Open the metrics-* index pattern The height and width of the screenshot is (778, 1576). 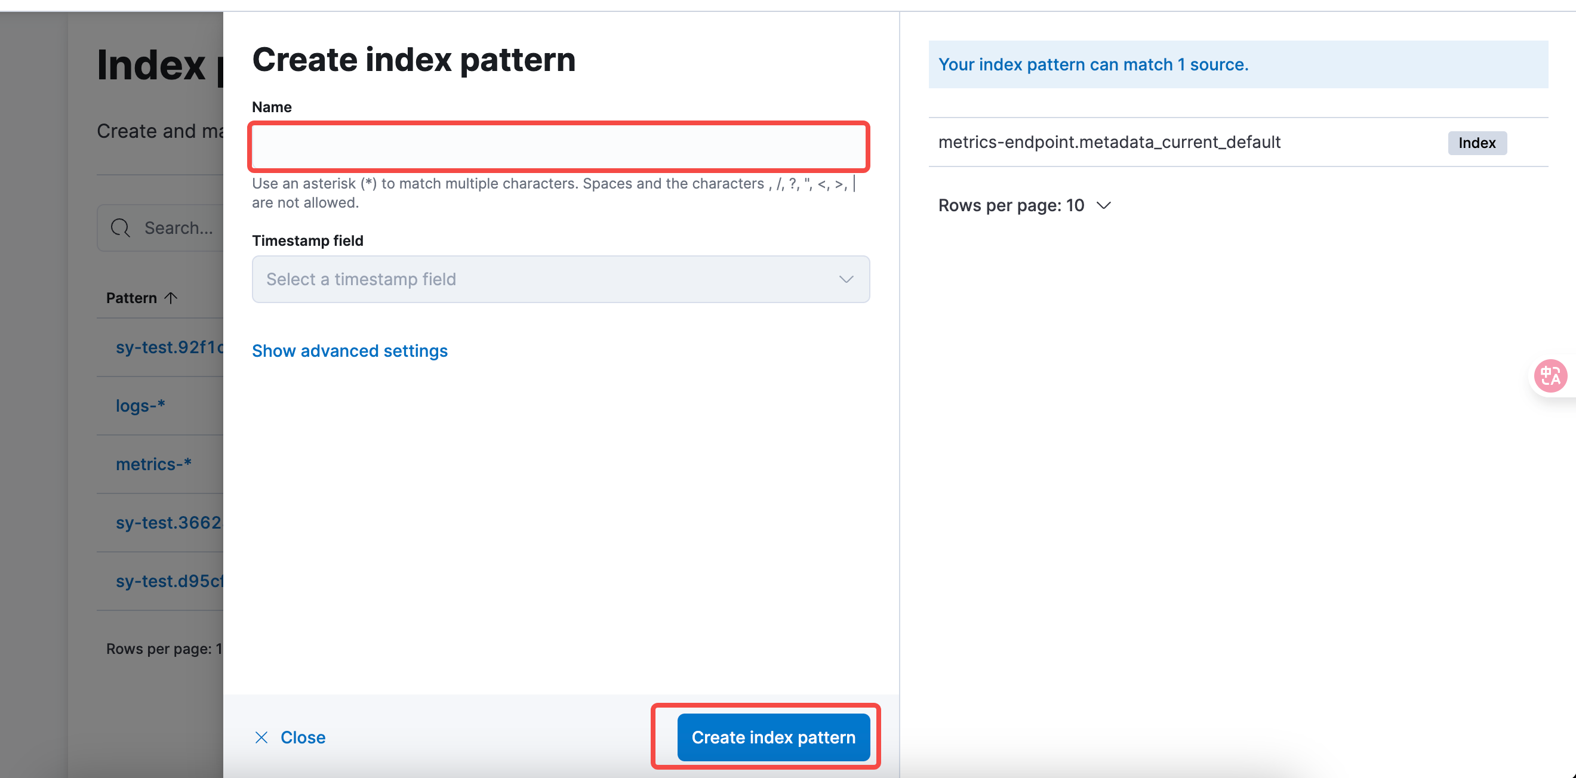point(153,464)
